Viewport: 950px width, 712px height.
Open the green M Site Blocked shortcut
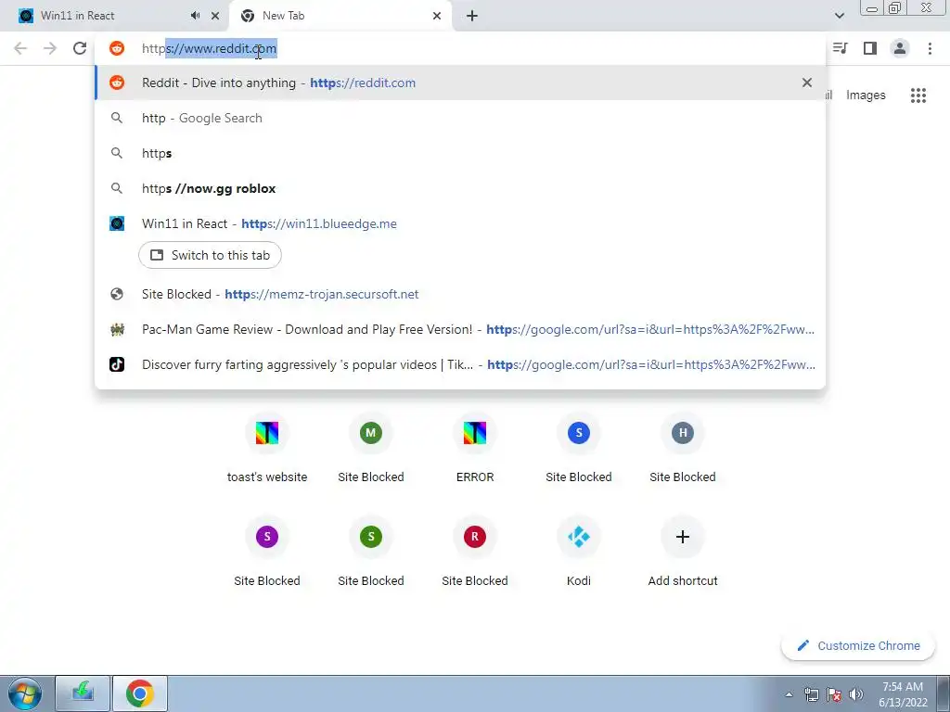click(371, 449)
